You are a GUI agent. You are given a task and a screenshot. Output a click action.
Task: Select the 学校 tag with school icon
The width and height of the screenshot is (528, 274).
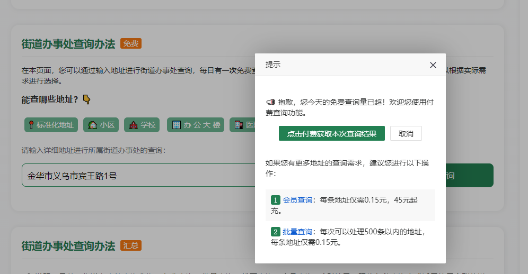(142, 125)
